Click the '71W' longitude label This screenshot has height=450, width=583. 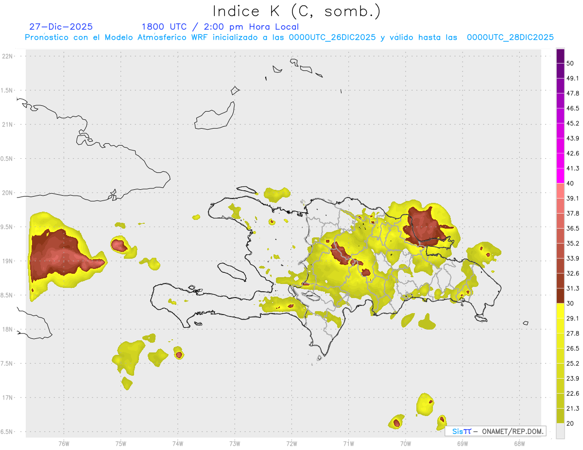tap(348, 443)
